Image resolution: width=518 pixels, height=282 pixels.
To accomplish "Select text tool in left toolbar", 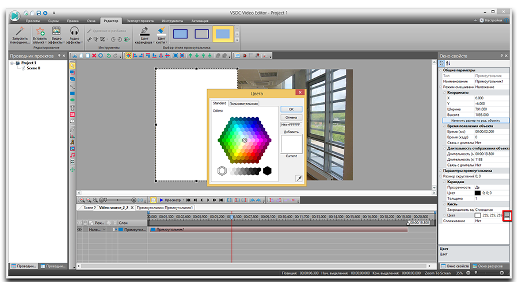I will 73,108.
